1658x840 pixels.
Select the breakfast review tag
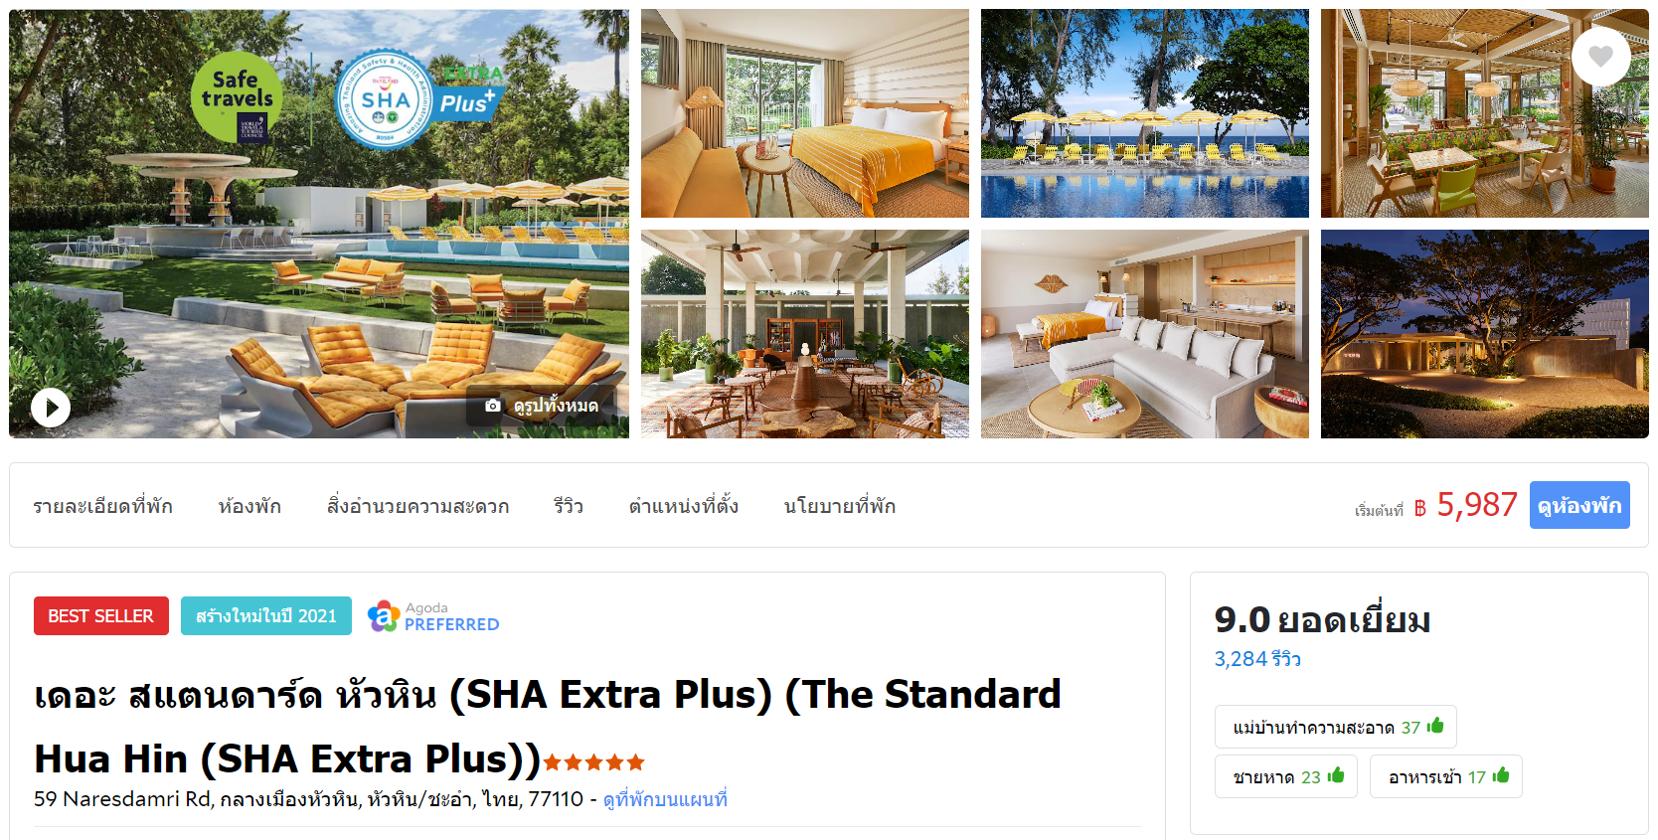[x=1445, y=776]
